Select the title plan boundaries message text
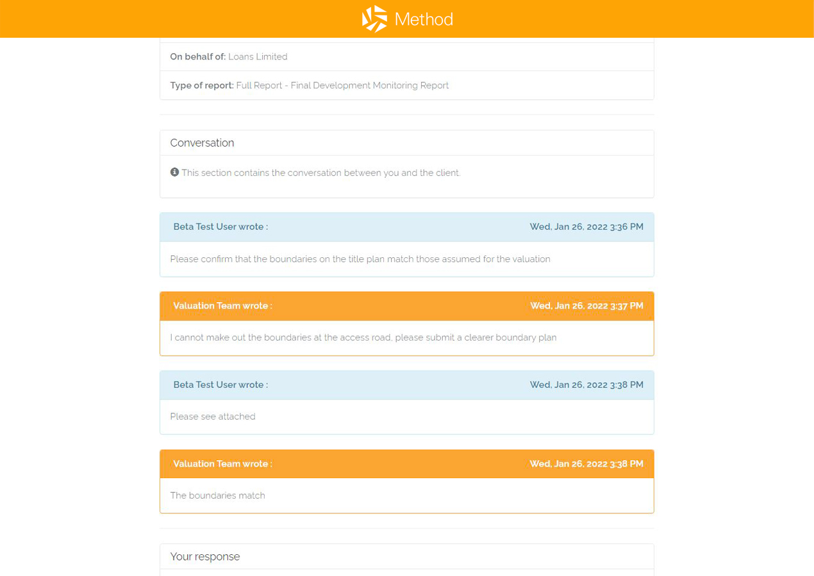 [x=360, y=259]
